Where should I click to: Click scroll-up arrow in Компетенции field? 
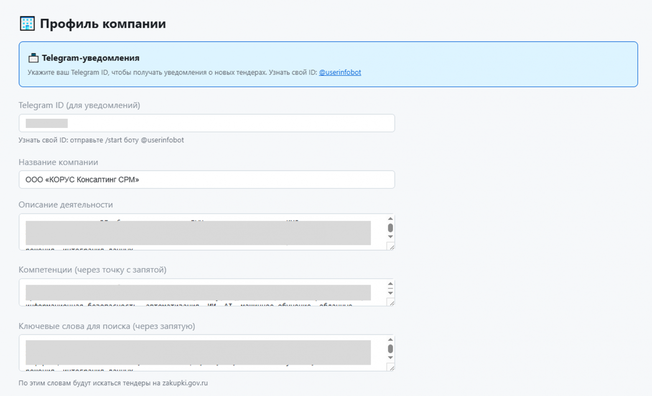pyautogui.click(x=390, y=284)
